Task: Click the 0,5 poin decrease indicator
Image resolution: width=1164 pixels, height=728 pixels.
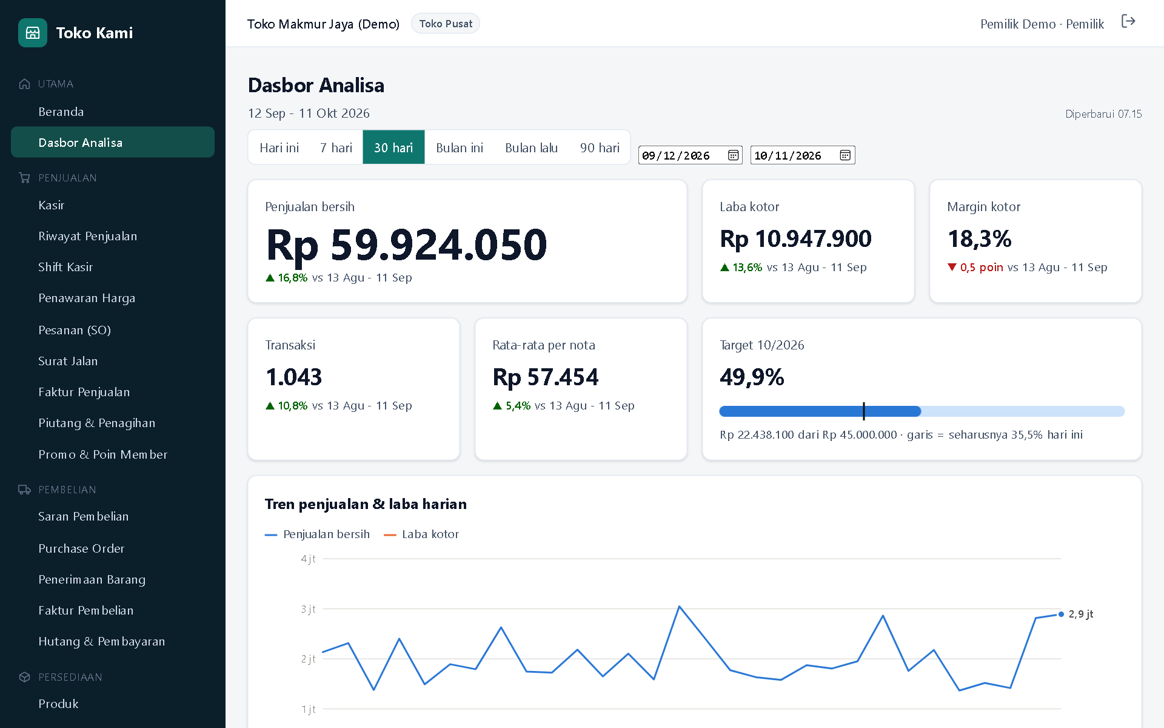Action: pos(975,268)
